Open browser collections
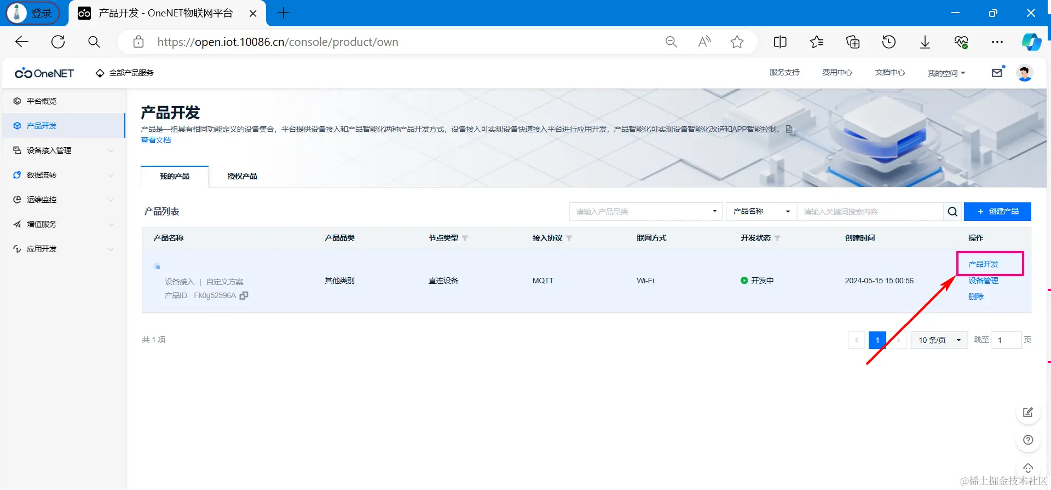Viewport: 1051px width, 490px height. click(853, 42)
